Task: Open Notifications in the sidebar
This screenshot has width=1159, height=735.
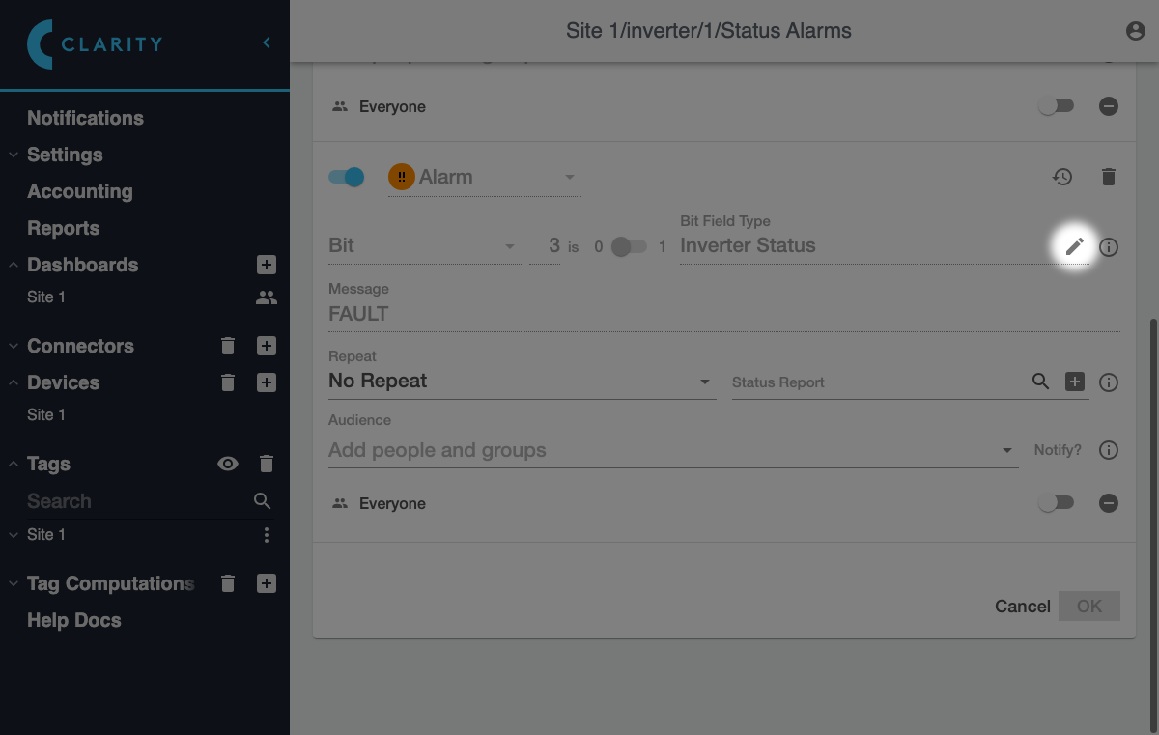Action: [85, 118]
